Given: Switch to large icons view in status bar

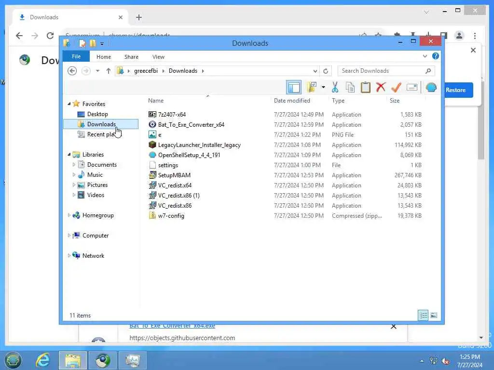Looking at the screenshot, I should [x=434, y=315].
